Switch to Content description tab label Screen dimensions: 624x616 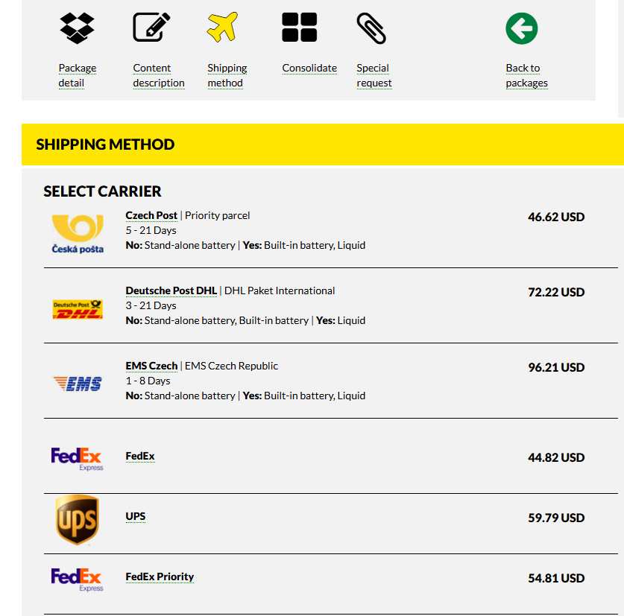point(159,75)
